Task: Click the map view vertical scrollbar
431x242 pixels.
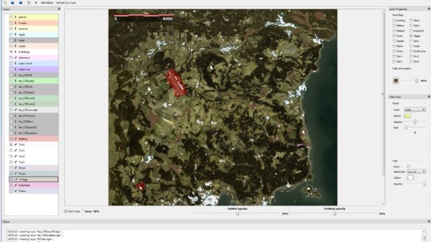Action: 383,93
